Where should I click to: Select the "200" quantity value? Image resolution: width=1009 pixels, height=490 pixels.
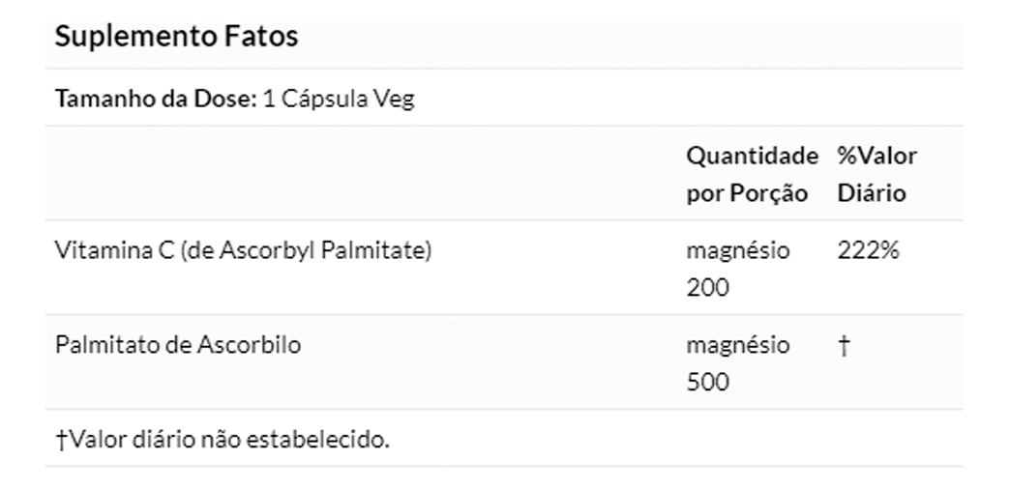707,288
